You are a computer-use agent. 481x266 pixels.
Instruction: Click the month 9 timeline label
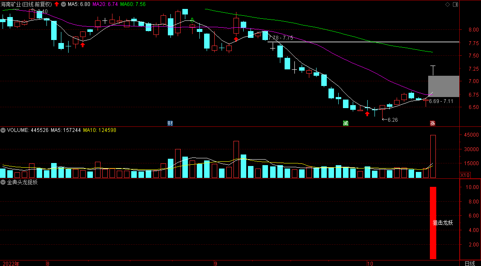coord(216,263)
